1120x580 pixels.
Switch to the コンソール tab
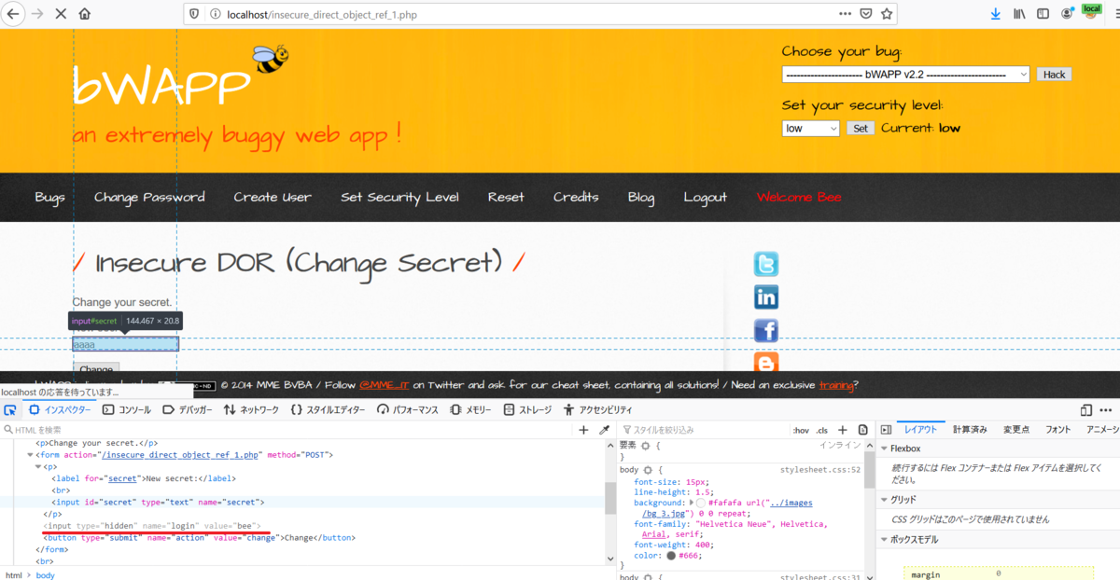coord(126,409)
